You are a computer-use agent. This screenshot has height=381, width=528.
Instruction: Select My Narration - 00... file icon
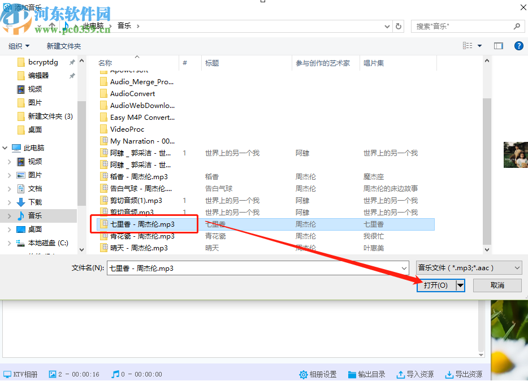(104, 141)
